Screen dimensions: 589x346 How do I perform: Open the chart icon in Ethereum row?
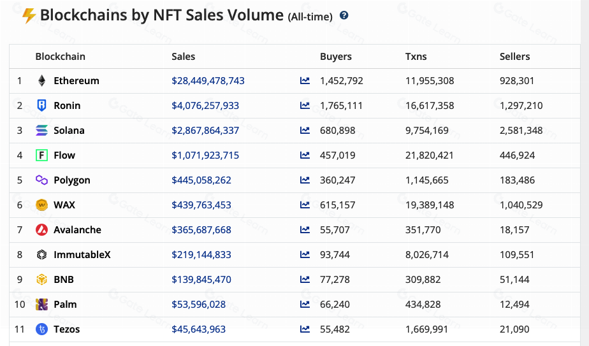pyautogui.click(x=305, y=80)
